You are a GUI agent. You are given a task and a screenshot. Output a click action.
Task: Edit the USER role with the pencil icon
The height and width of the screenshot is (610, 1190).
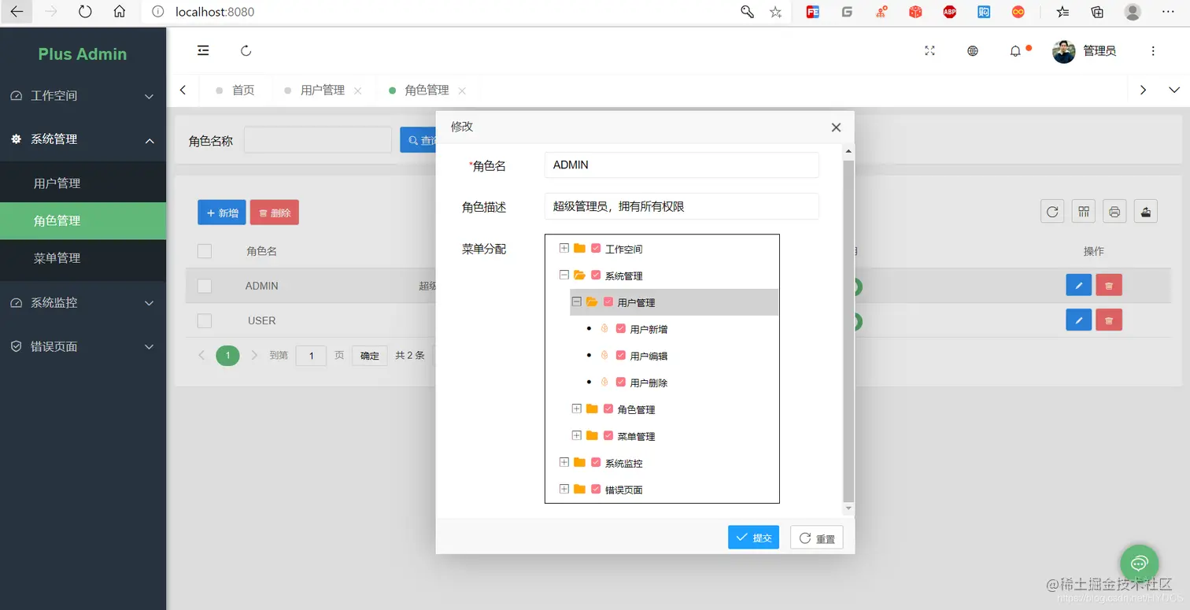[1078, 320]
